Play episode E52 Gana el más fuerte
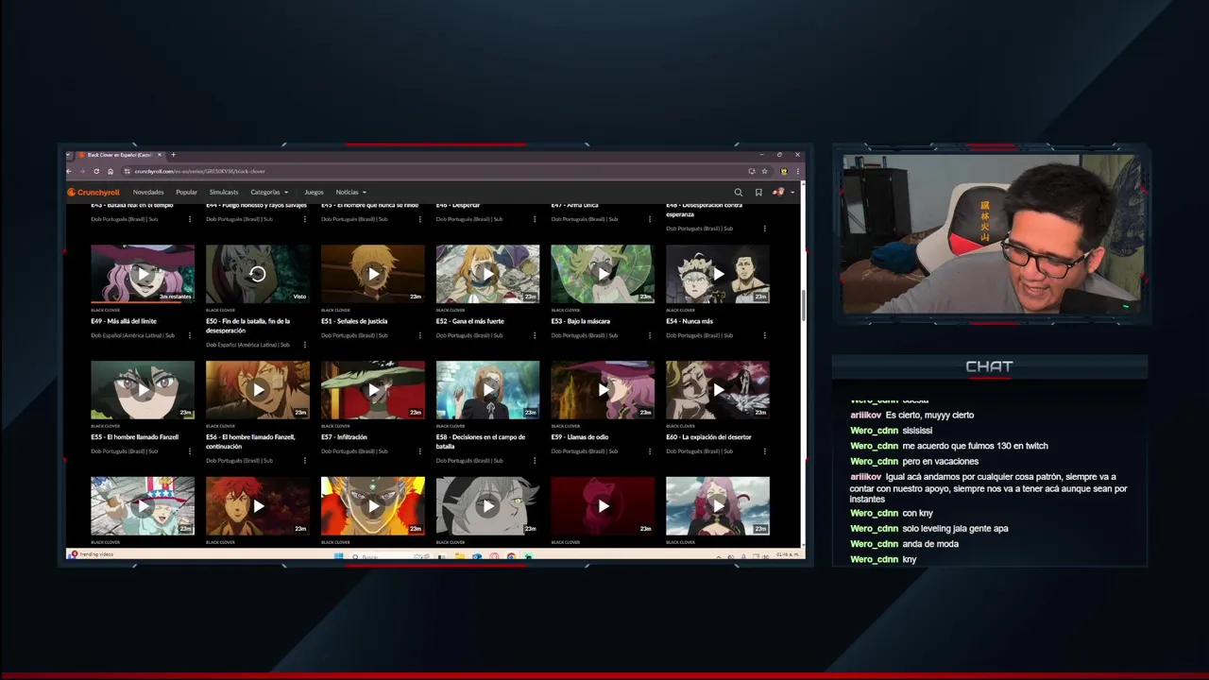 tap(488, 274)
